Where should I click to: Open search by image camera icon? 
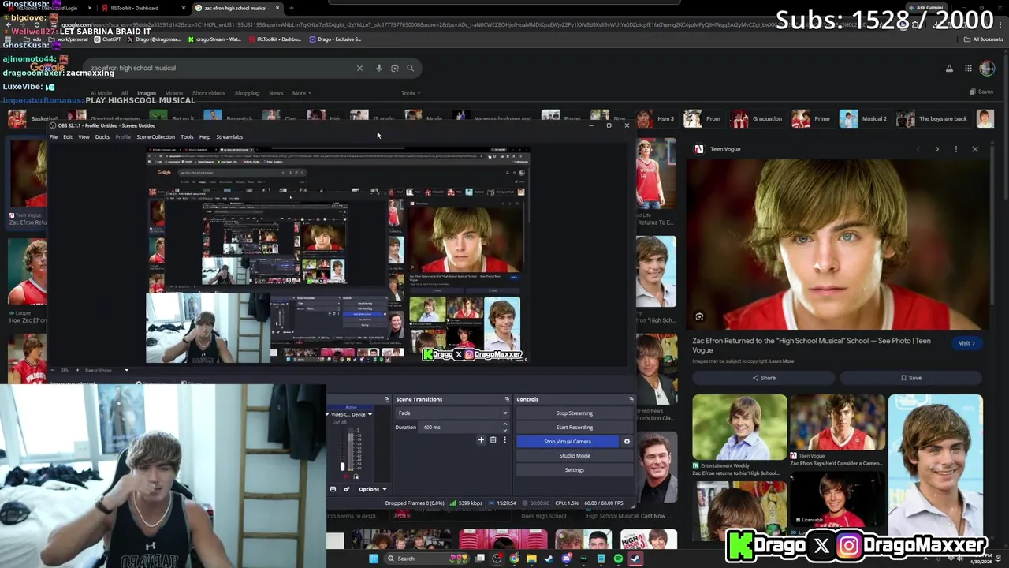point(394,68)
